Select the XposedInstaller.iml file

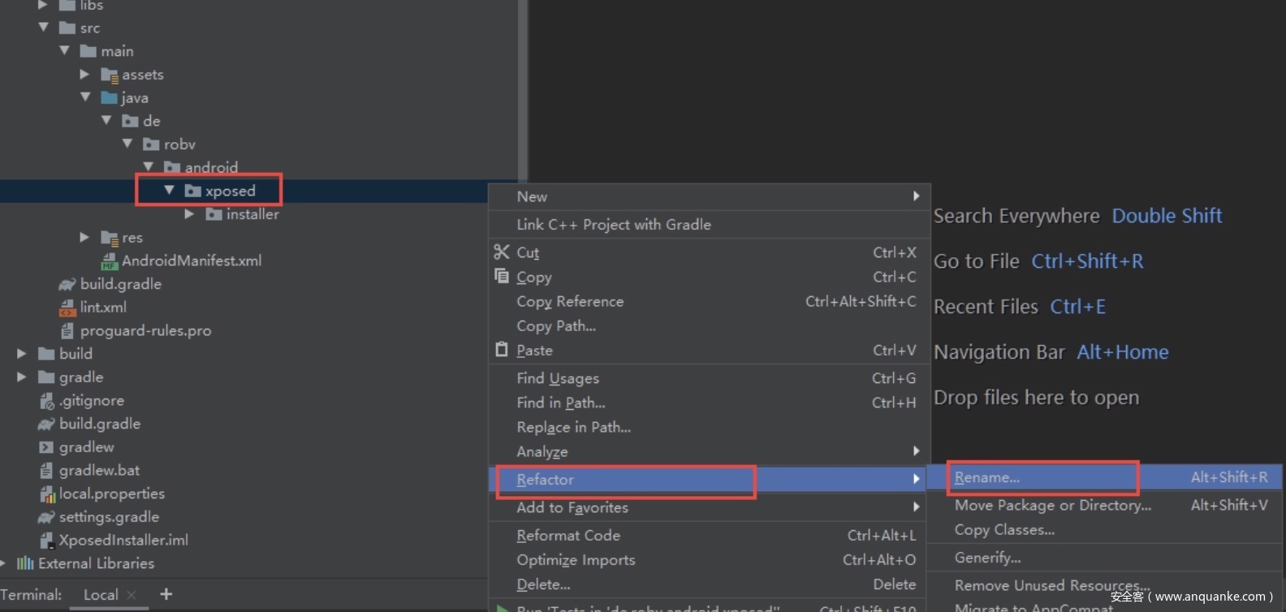(x=123, y=540)
